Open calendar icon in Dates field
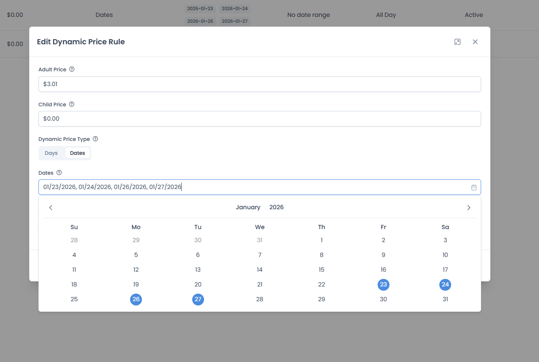 pos(474,187)
